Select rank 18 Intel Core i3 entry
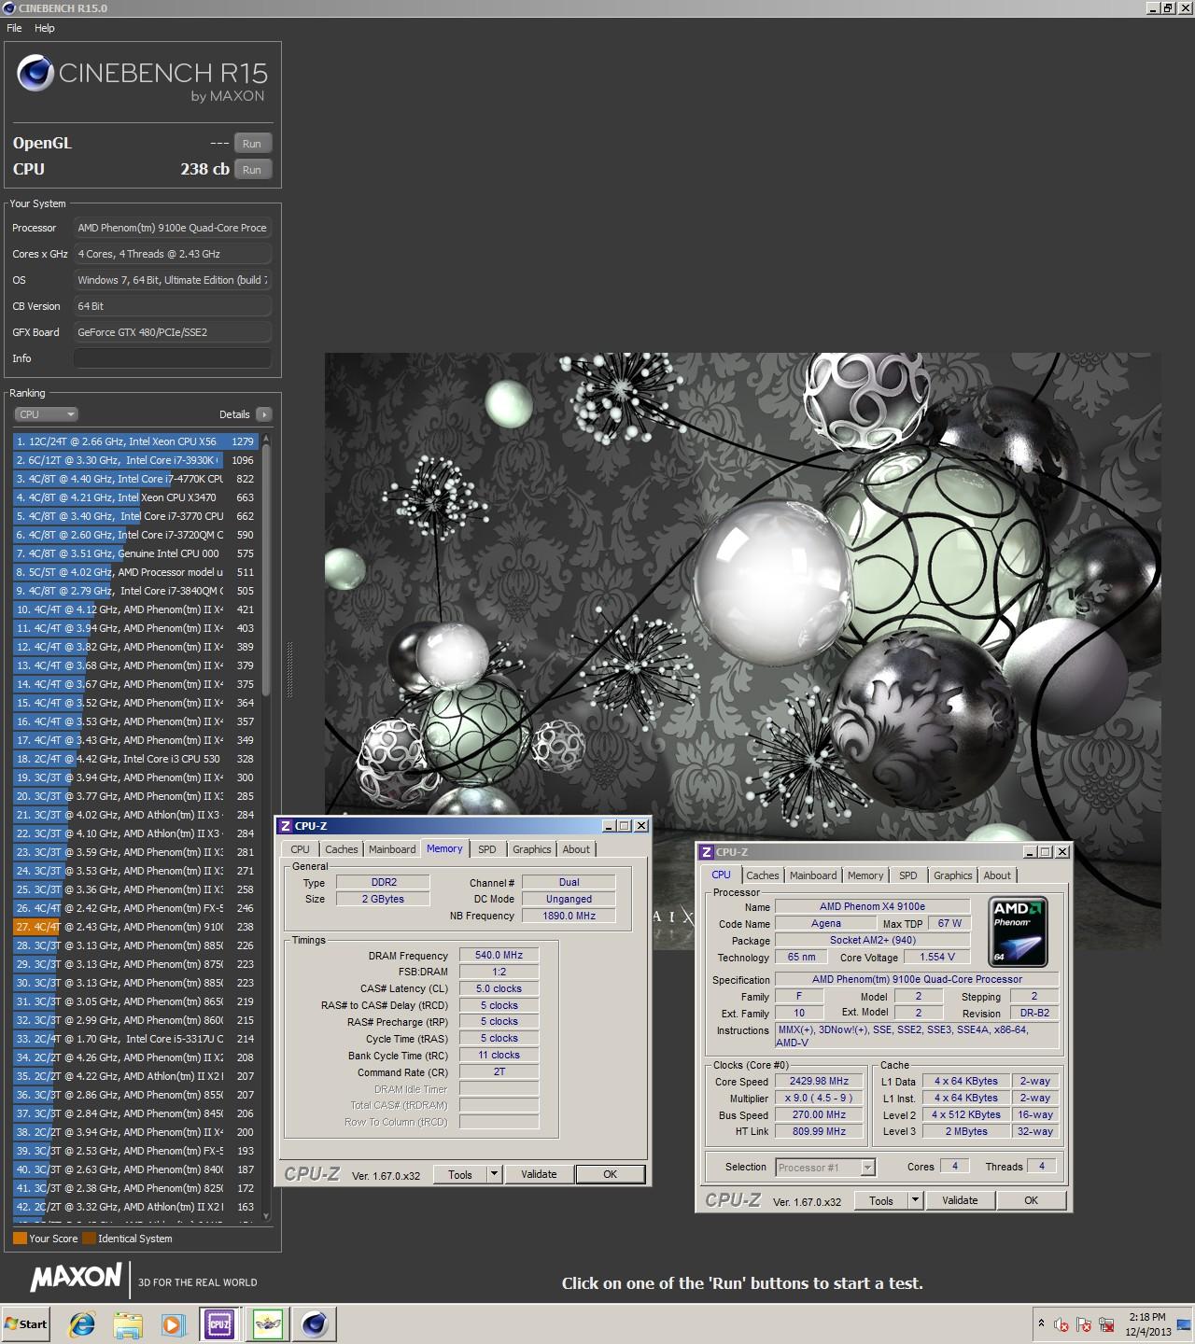The height and width of the screenshot is (1344, 1195). point(136,759)
